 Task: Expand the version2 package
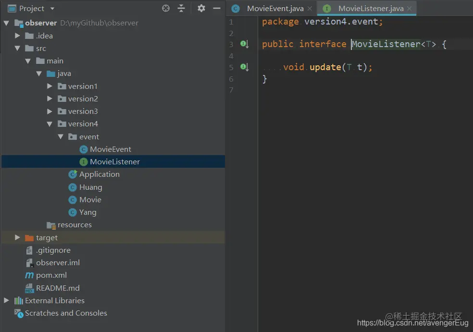click(50, 98)
